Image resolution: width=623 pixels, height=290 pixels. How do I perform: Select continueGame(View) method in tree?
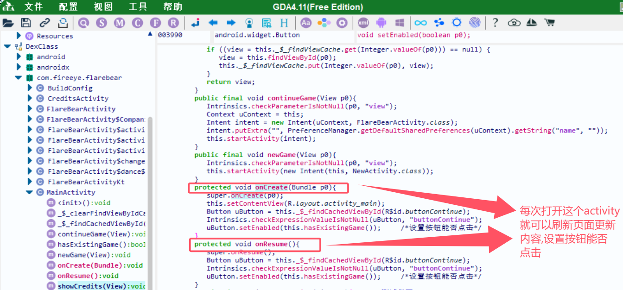point(102,234)
